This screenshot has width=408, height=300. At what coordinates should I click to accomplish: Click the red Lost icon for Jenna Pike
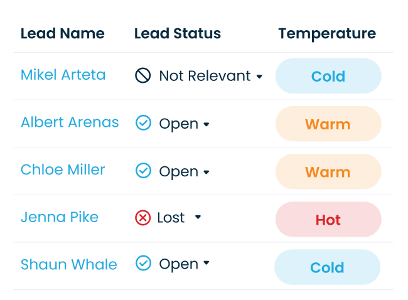pyautogui.click(x=143, y=218)
